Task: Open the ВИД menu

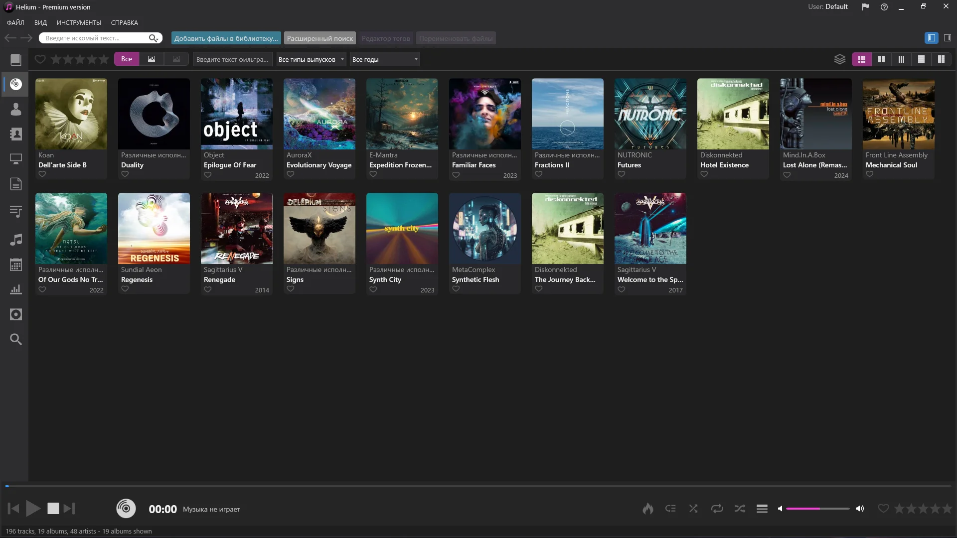Action: [40, 23]
